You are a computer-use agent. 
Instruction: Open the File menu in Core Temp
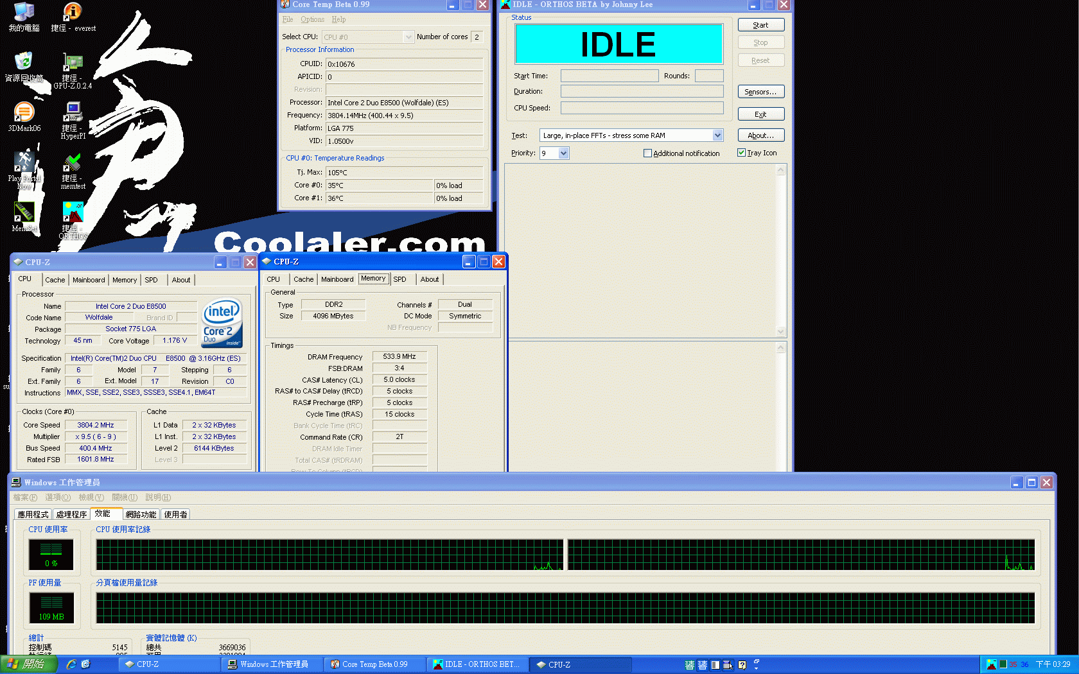tap(288, 19)
